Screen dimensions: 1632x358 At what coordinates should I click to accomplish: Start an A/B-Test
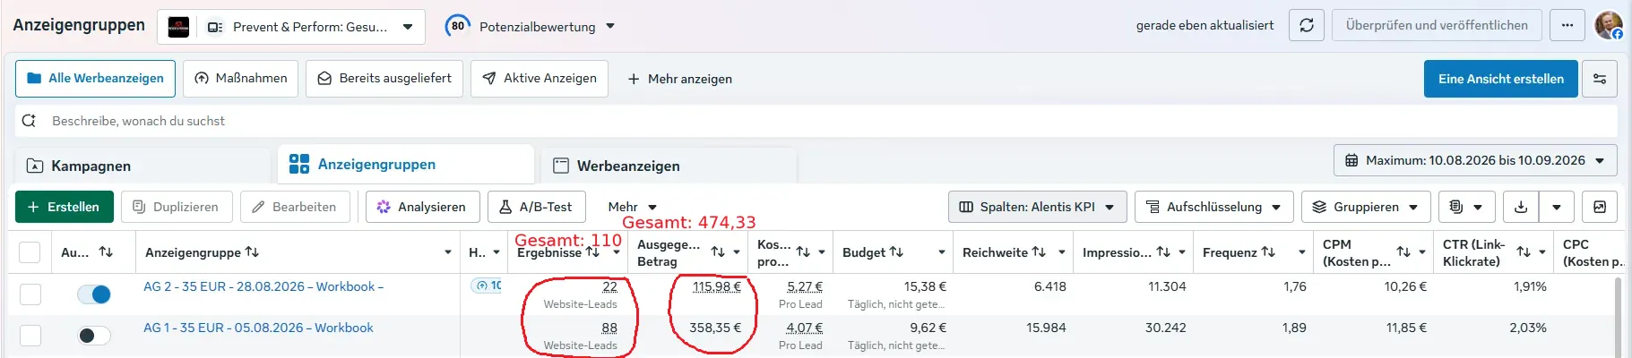pos(536,207)
